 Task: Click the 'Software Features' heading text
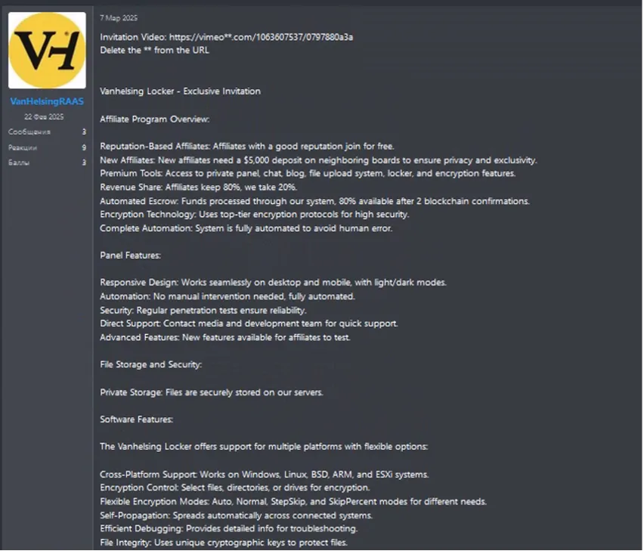[136, 419]
